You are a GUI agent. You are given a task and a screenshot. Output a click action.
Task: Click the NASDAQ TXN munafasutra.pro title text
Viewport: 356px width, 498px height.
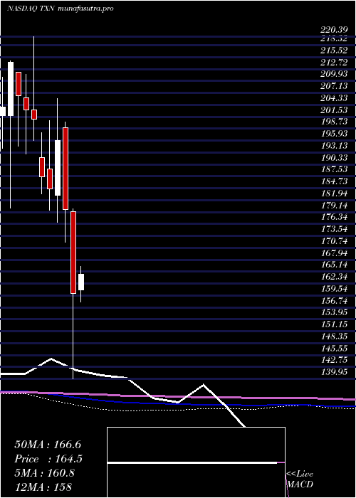point(60,9)
